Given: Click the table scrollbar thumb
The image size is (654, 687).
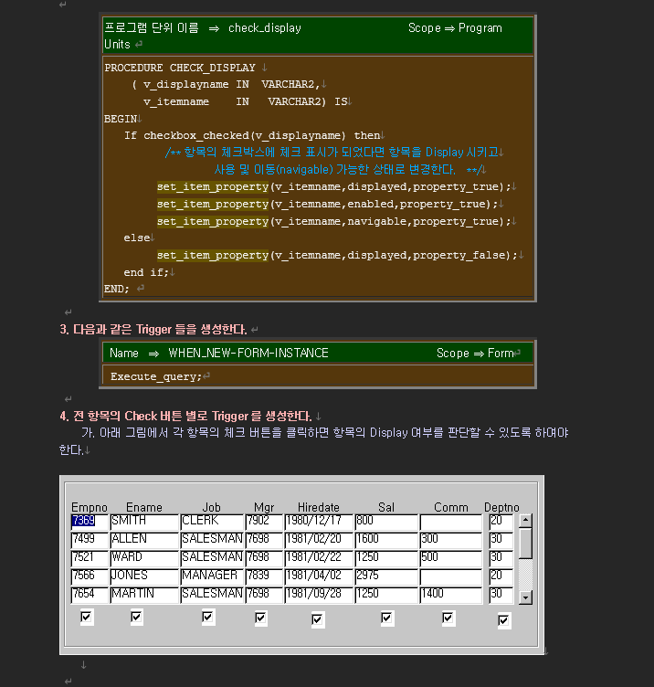Looking at the screenshot, I should point(525,543).
